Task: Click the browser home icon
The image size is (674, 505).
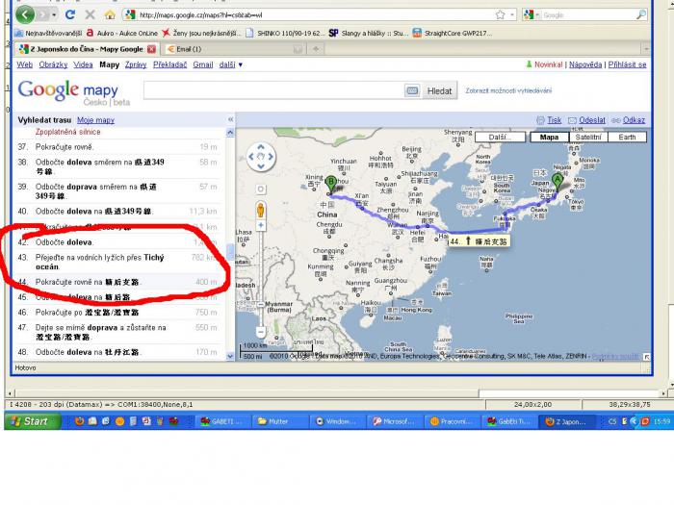Action: point(110,15)
